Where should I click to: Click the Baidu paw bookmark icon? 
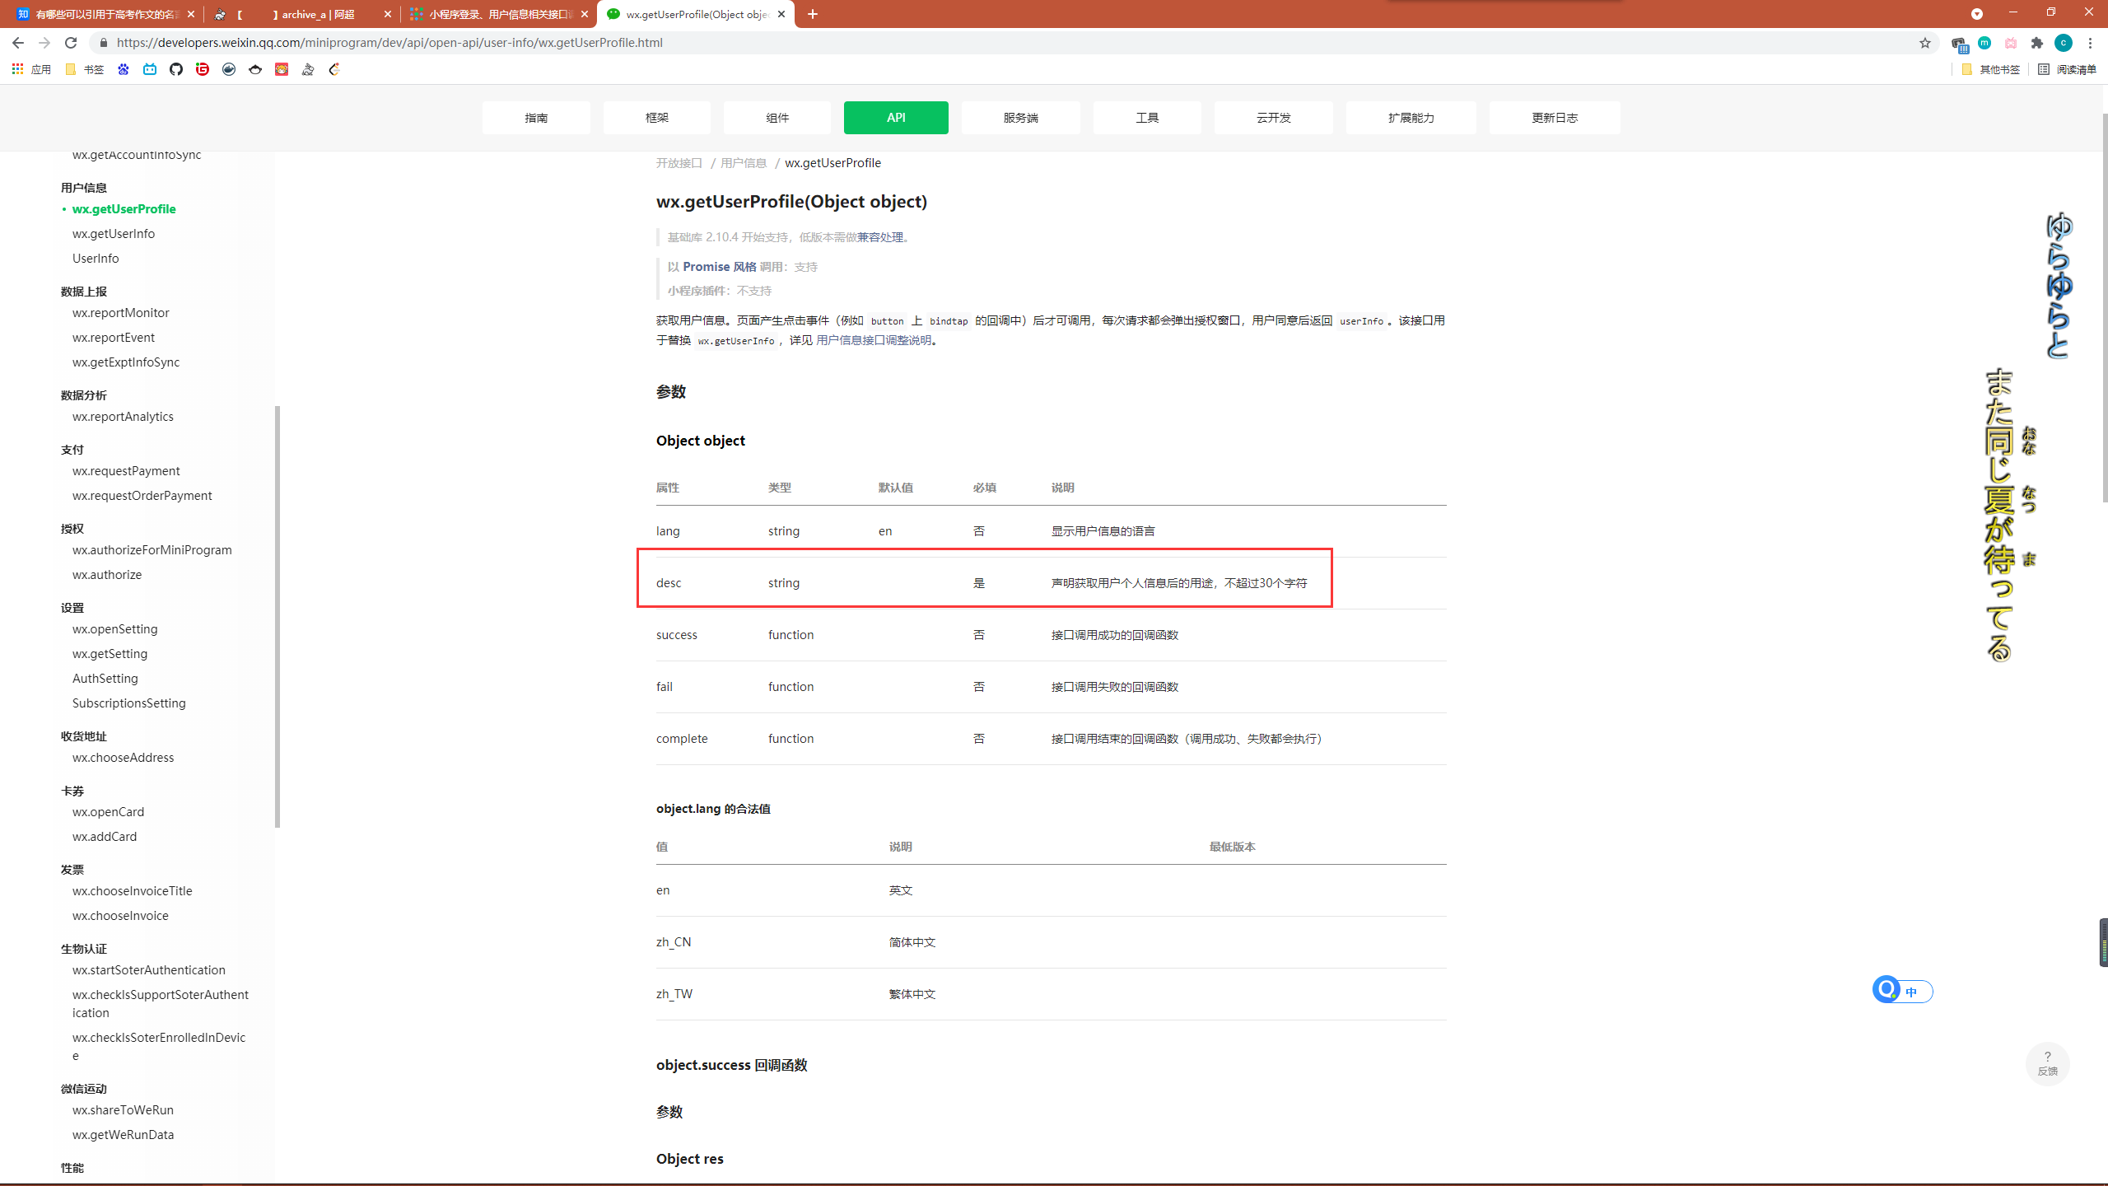pyautogui.click(x=124, y=69)
